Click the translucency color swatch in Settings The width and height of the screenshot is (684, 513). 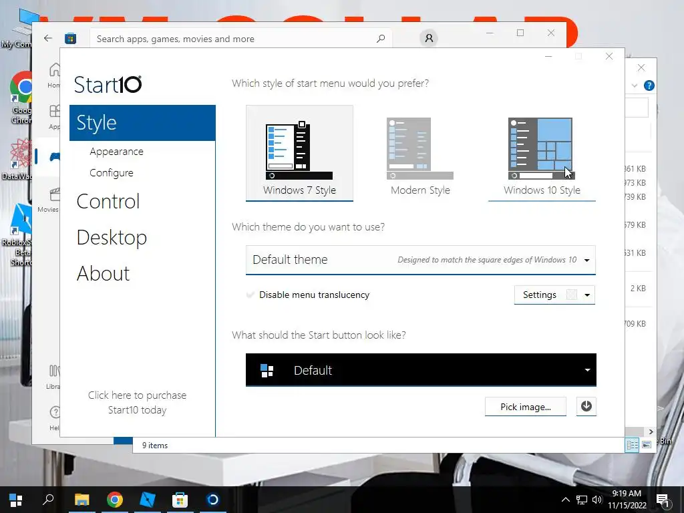572,295
